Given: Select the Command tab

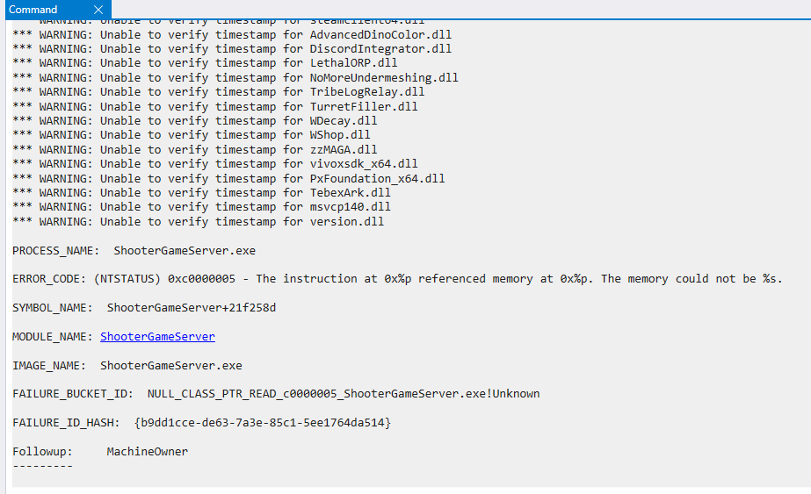Looking at the screenshot, I should click(x=33, y=10).
